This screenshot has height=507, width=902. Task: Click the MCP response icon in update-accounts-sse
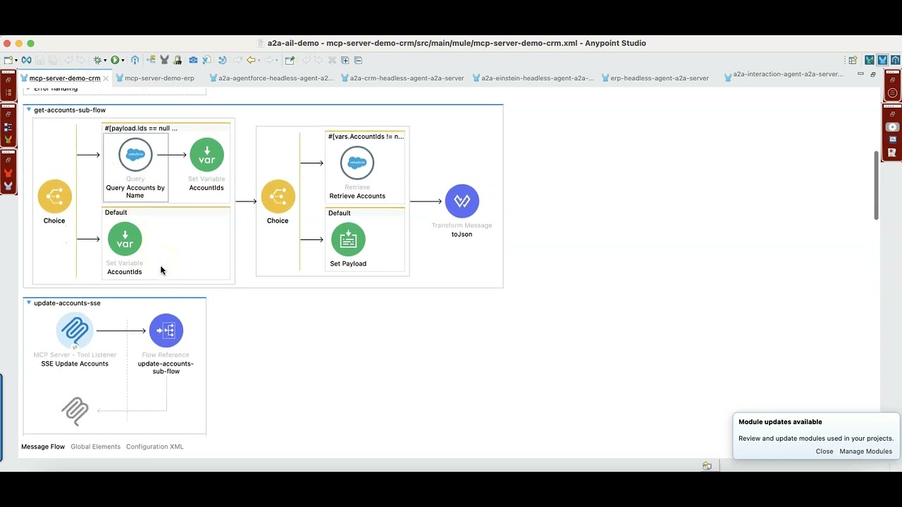click(75, 411)
